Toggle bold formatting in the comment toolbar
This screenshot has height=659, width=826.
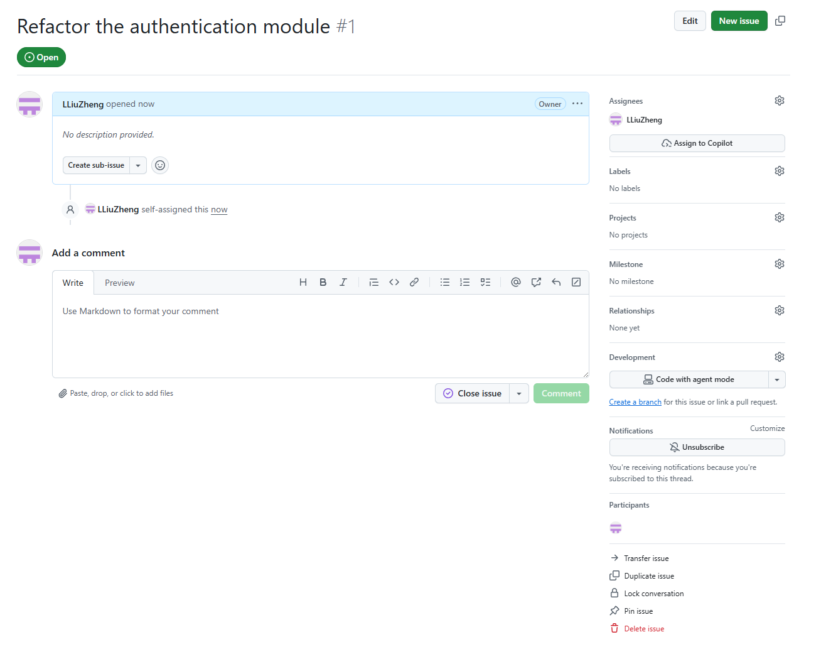coord(323,282)
